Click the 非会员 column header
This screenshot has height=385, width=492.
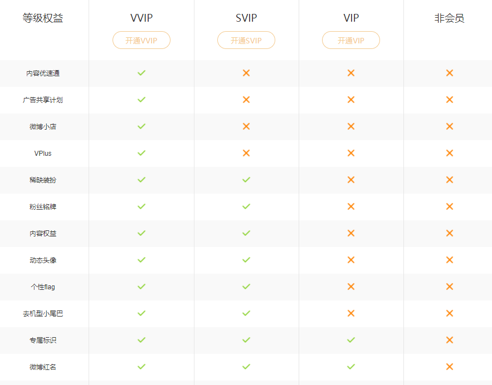(x=450, y=18)
